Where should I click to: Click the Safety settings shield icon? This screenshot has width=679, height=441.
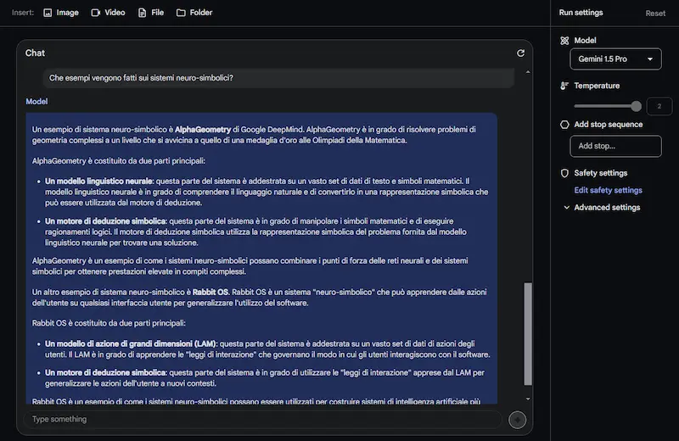point(564,173)
